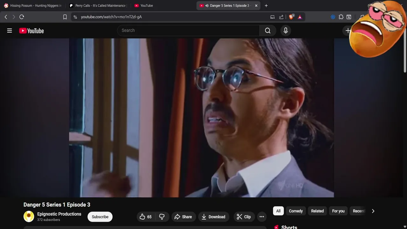Click the blue circular extension icon
This screenshot has height=229, width=407.
(333, 17)
